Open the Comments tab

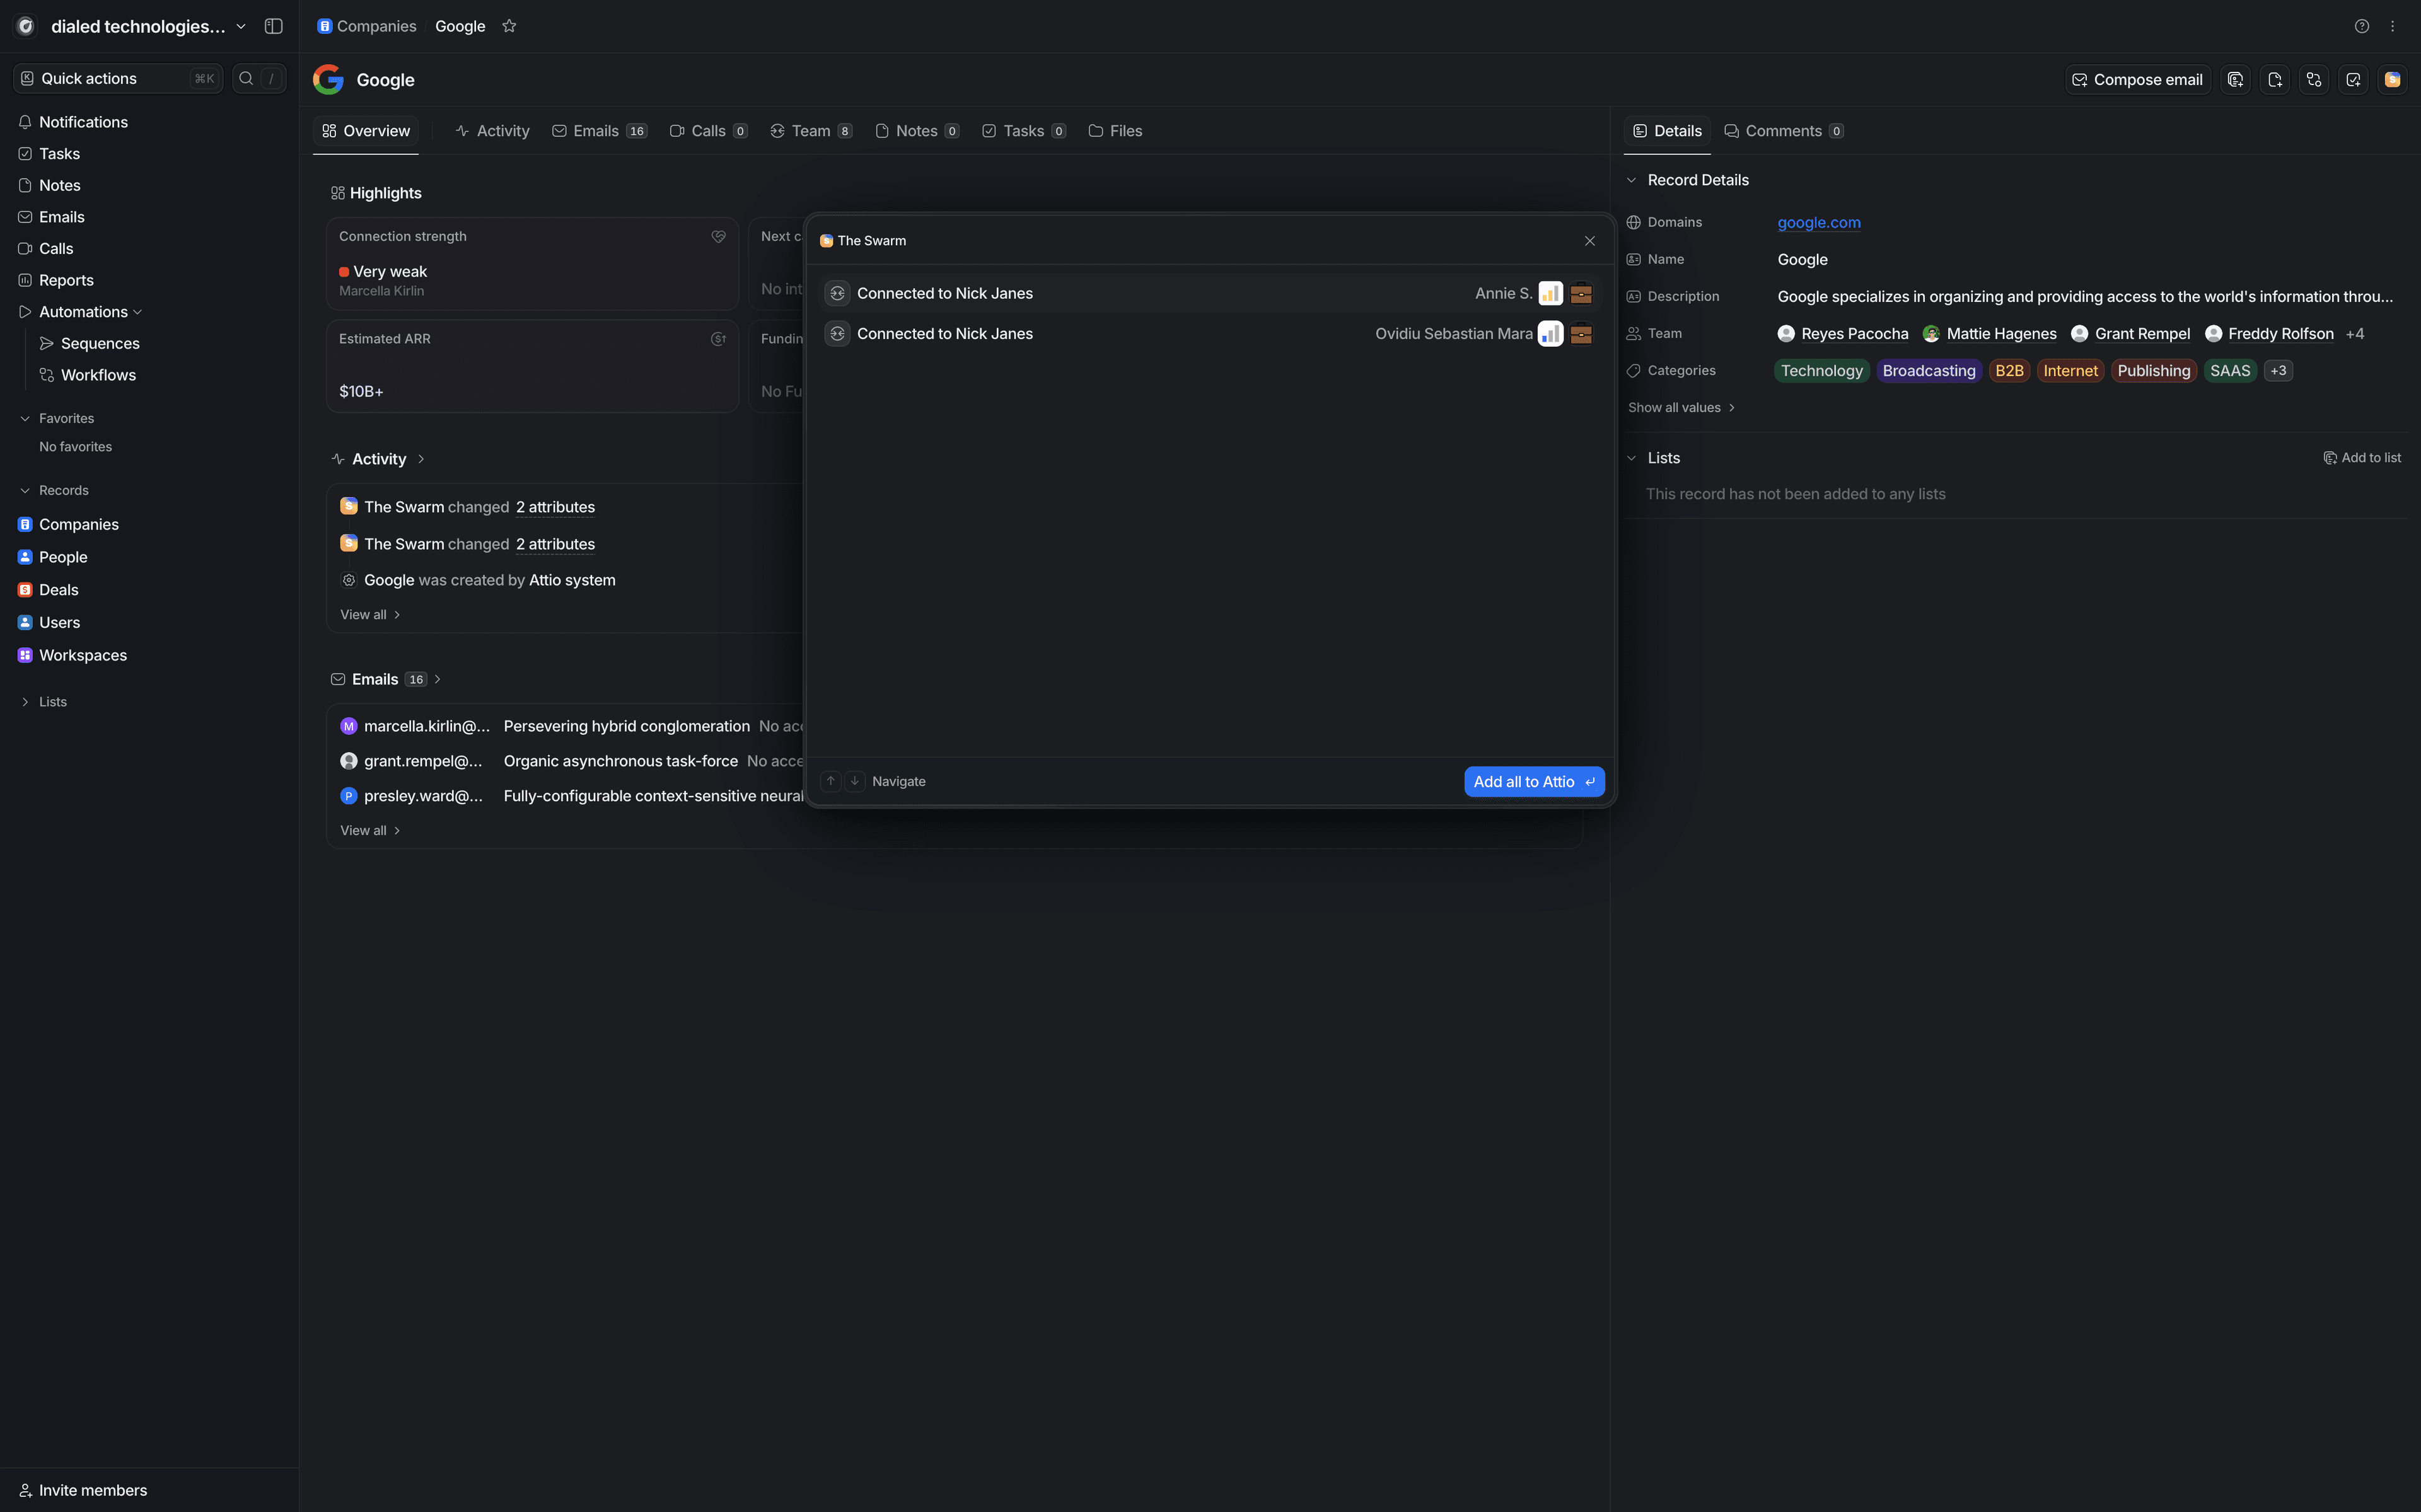1783,131
